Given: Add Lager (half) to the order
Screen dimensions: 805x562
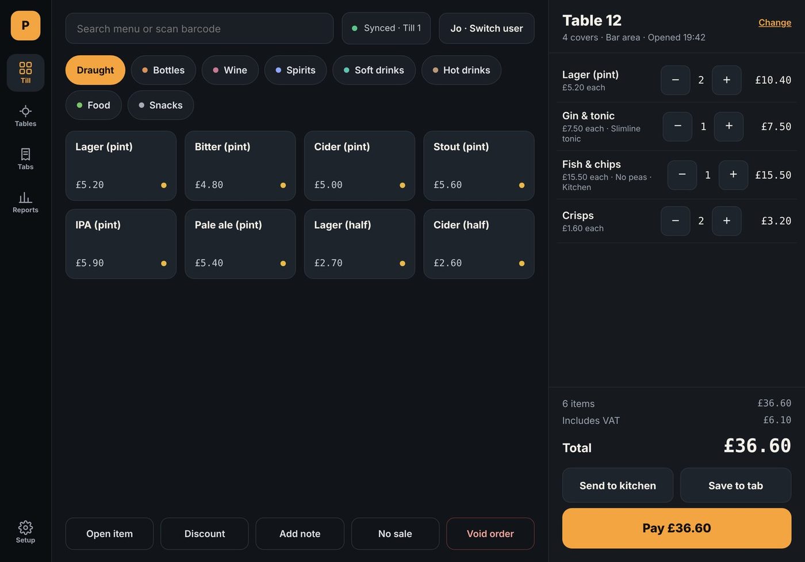Looking at the screenshot, I should [359, 244].
